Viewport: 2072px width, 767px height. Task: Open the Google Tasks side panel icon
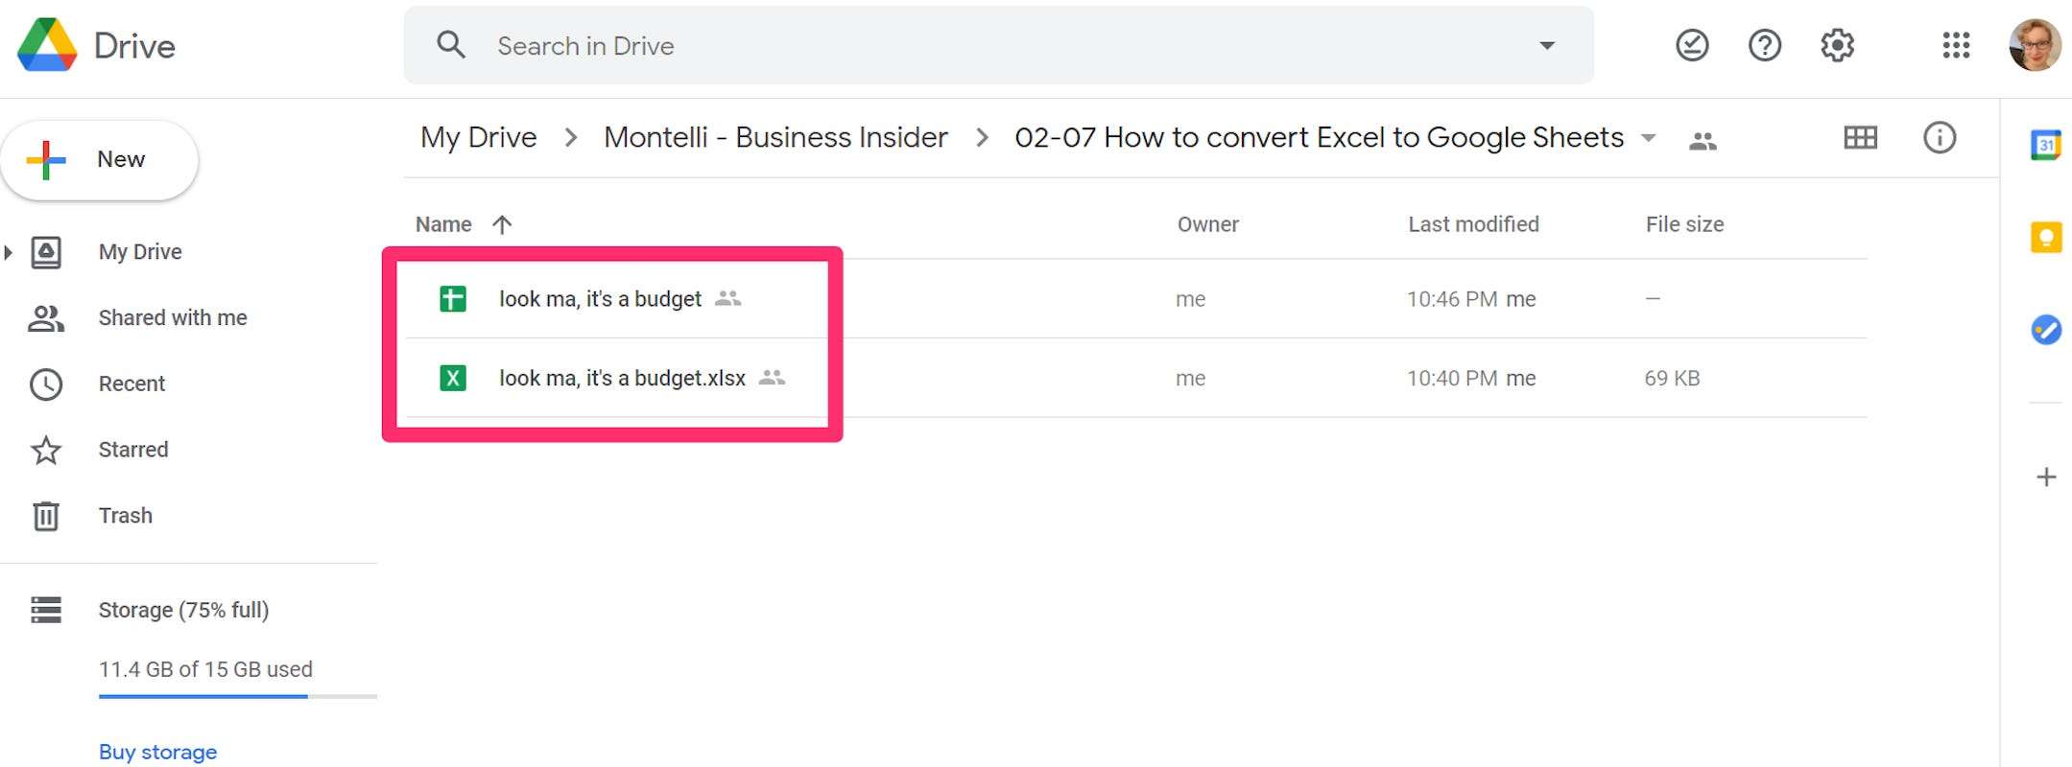2045,330
